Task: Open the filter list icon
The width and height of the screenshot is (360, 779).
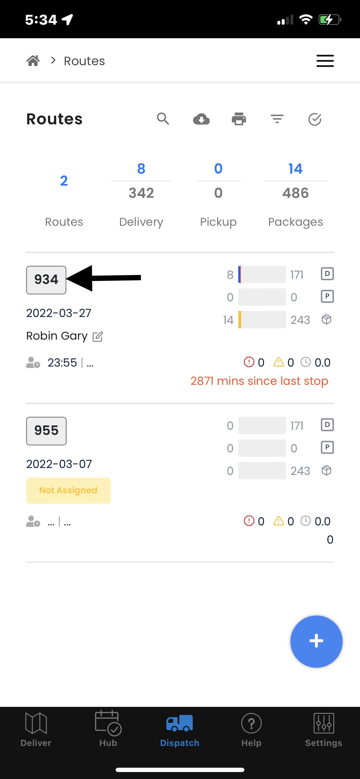Action: [x=277, y=119]
